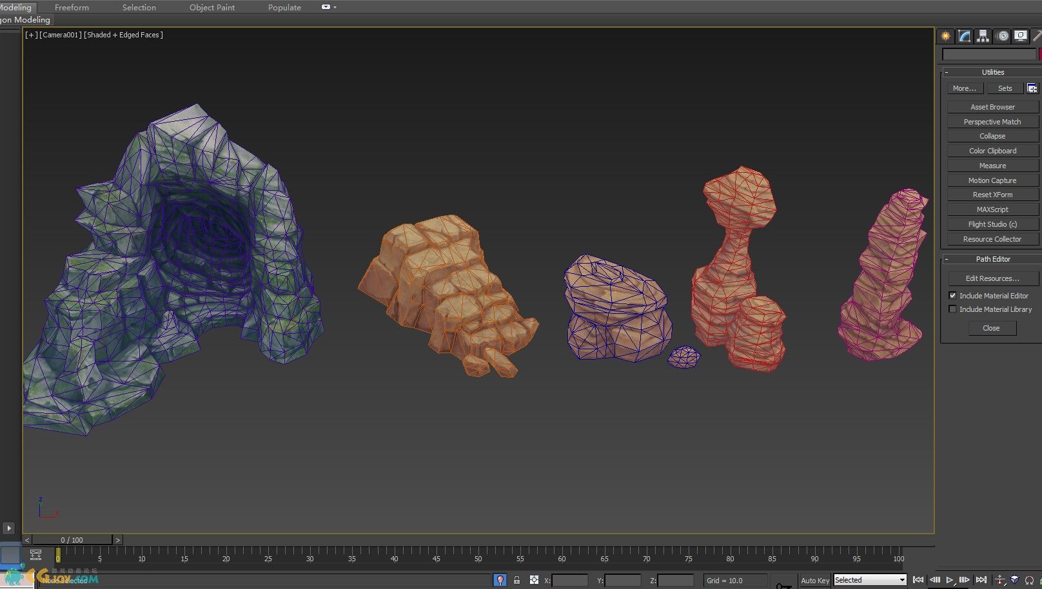The width and height of the screenshot is (1042, 589).
Task: Launch Perspective Match utility
Action: pyautogui.click(x=992, y=122)
